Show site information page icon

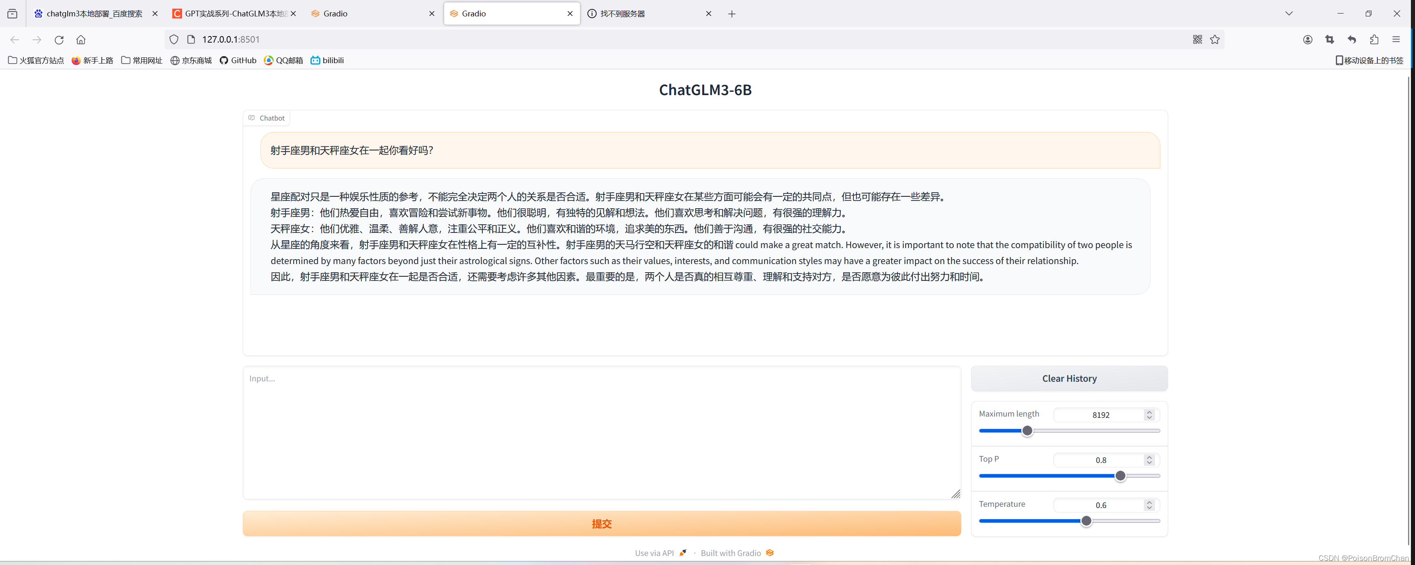coord(191,39)
